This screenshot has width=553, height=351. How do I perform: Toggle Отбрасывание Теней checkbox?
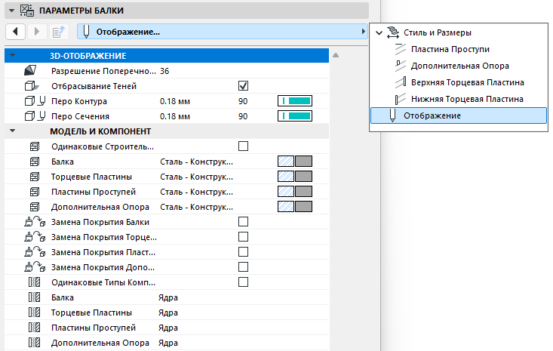click(244, 86)
